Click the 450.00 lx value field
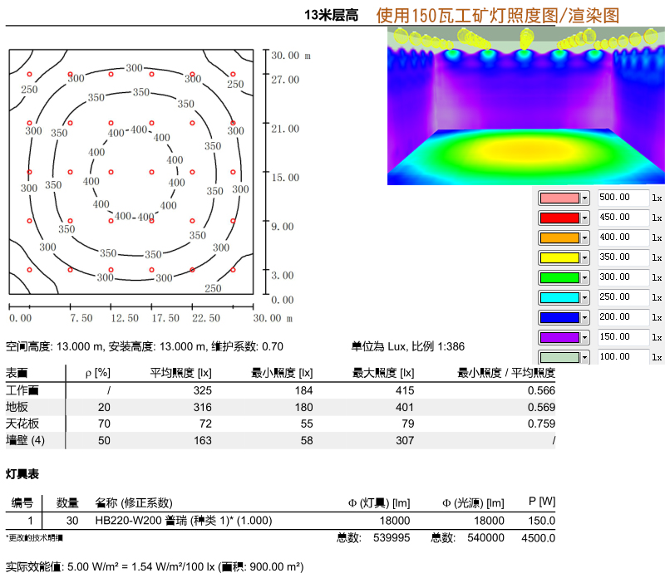The width and height of the screenshot is (665, 573). click(623, 218)
